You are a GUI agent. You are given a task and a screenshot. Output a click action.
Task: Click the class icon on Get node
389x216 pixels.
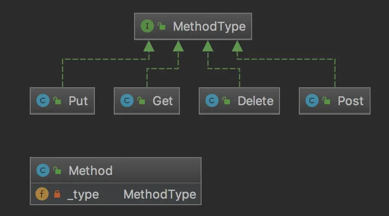127,100
